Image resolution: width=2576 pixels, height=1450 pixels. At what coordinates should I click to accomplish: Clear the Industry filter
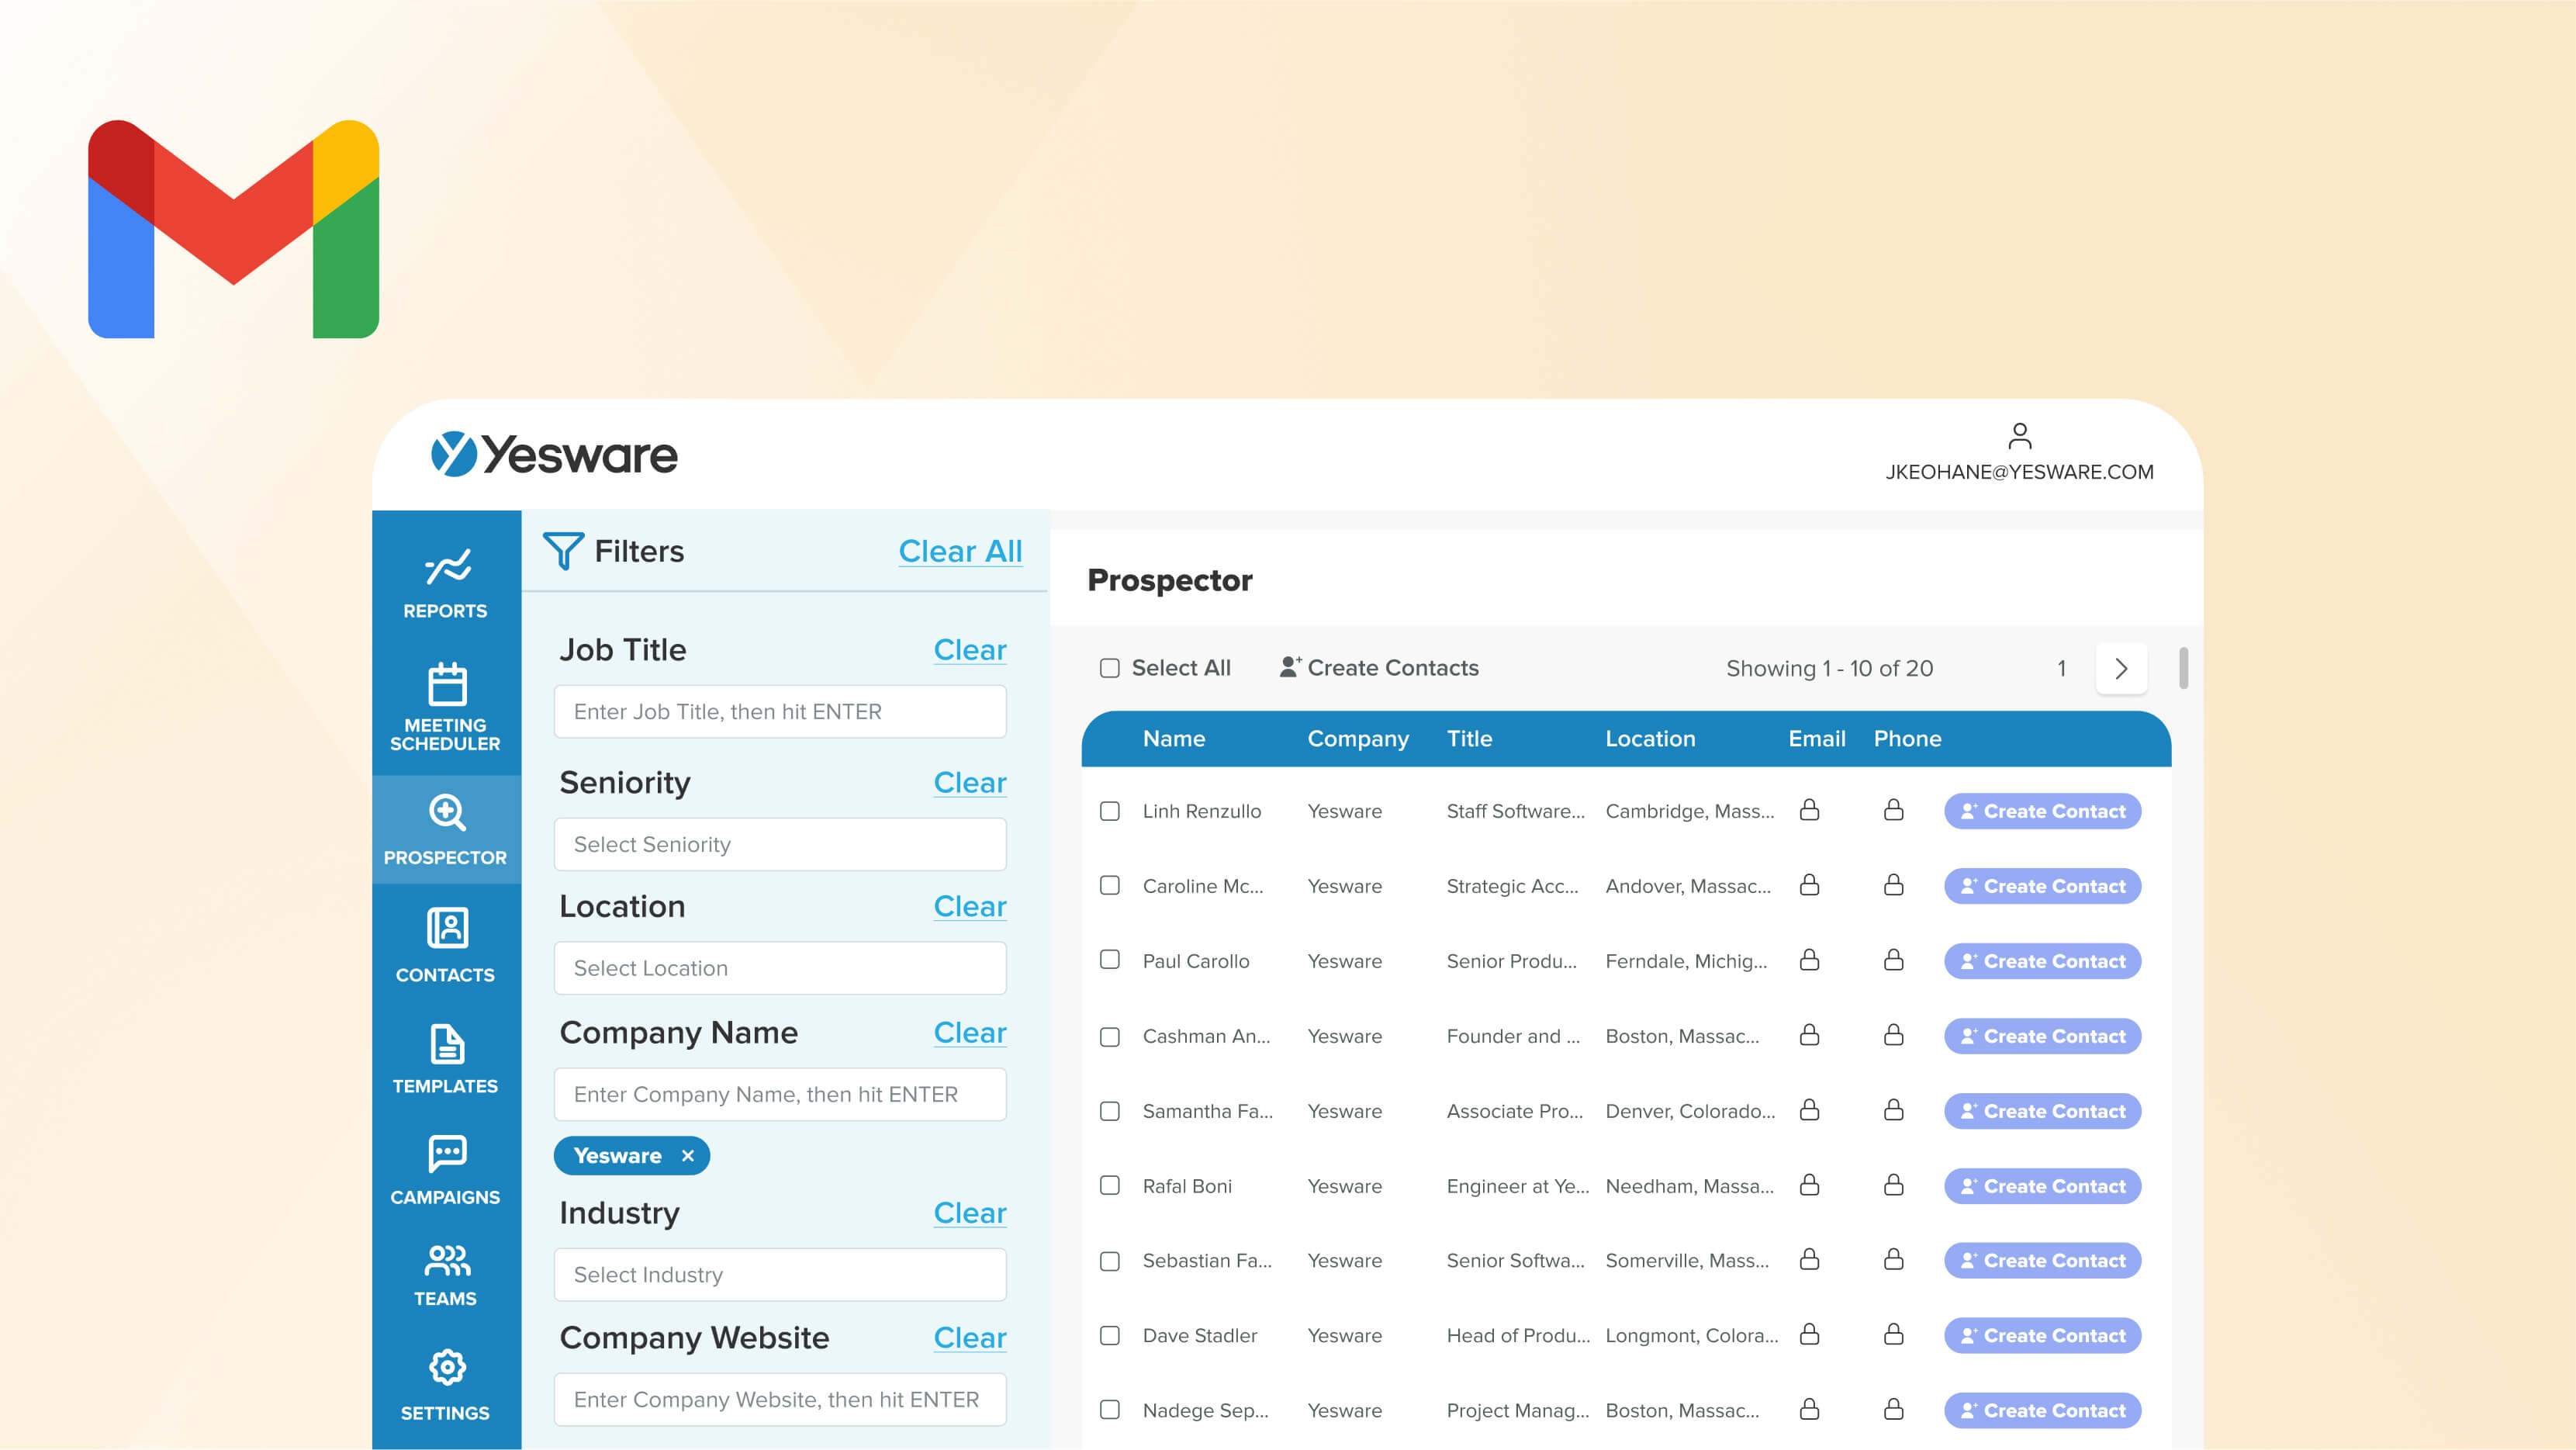[970, 1213]
